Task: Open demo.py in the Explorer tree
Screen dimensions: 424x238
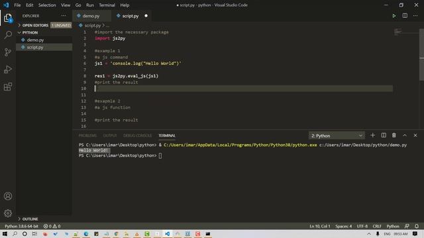Action: [x=44, y=40]
